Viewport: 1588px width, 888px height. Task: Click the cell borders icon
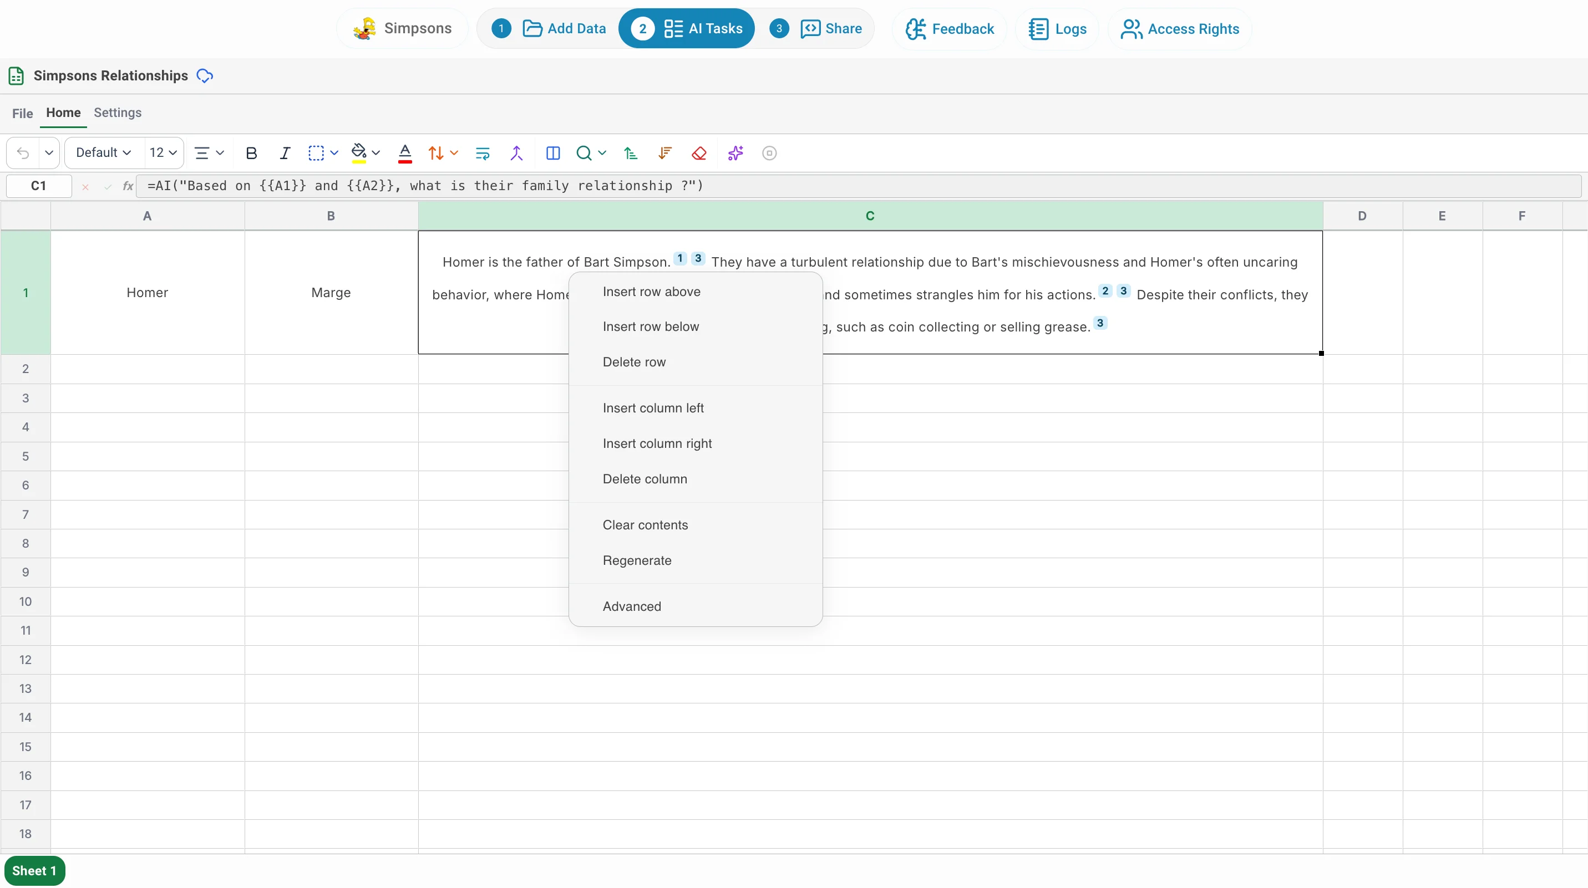click(x=316, y=153)
